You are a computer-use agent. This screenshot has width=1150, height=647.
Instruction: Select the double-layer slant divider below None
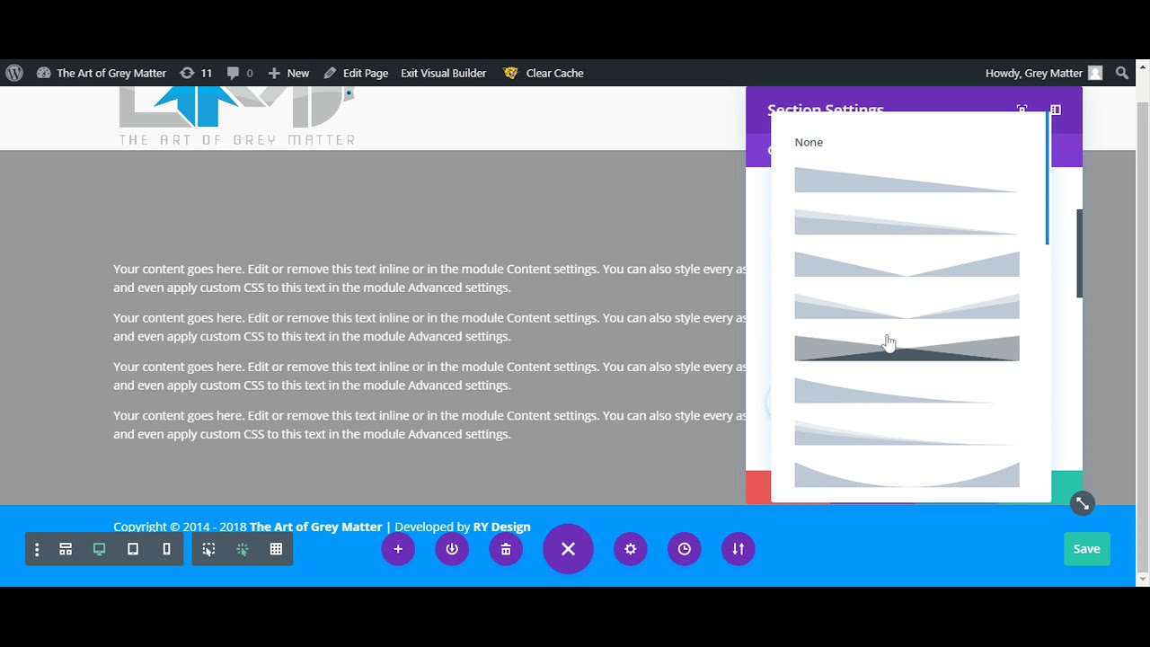coord(907,222)
